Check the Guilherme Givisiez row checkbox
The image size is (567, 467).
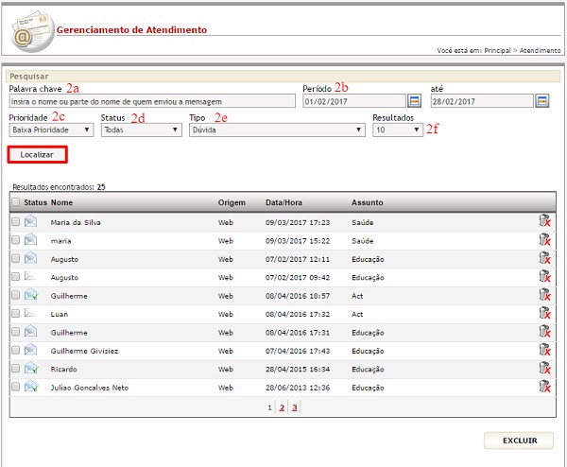tap(15, 350)
